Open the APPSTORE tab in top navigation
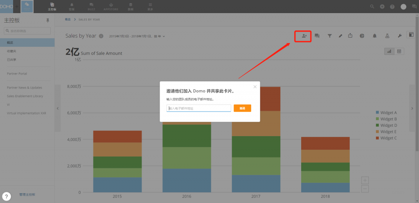Image resolution: width=419 pixels, height=203 pixels. (109, 6)
